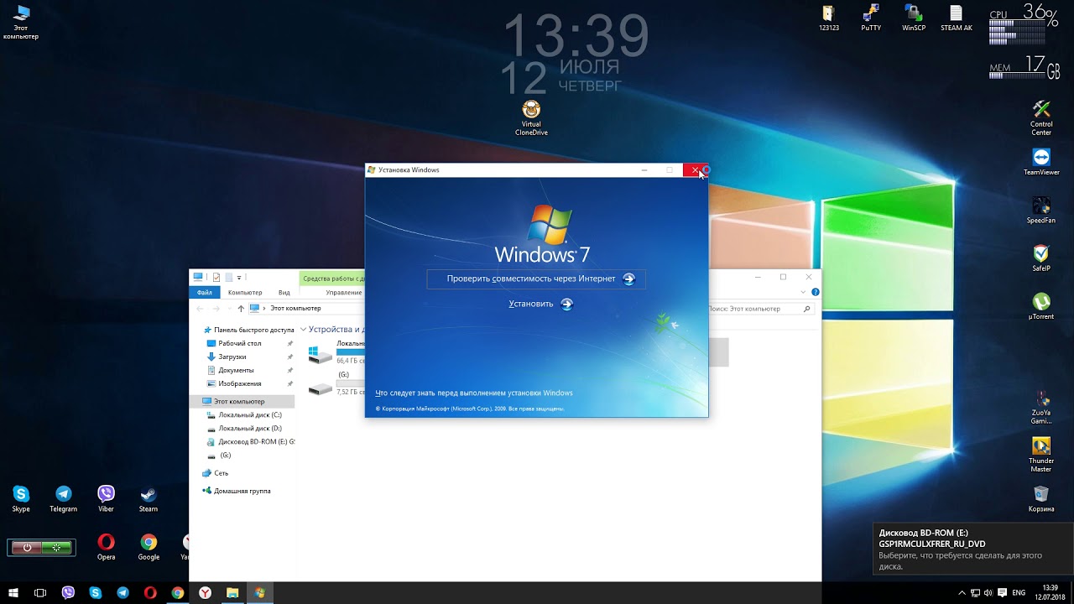Click the green restart button on the gadget
The image size is (1074, 604).
point(57,548)
